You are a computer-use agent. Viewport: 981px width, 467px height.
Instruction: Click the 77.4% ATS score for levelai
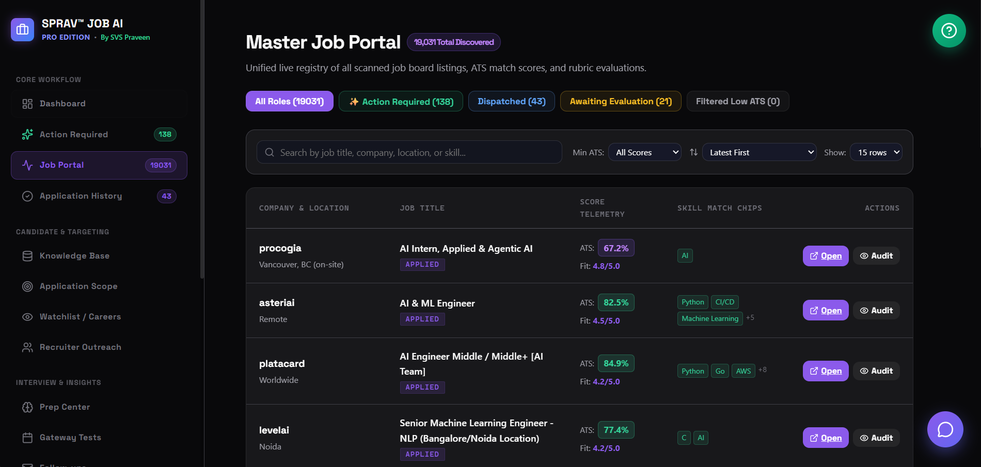[x=616, y=430]
